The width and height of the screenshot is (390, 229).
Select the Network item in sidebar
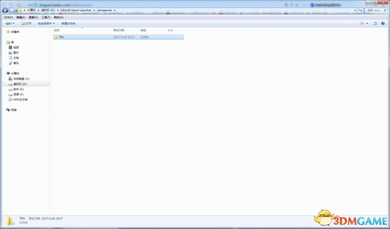click(x=12, y=110)
